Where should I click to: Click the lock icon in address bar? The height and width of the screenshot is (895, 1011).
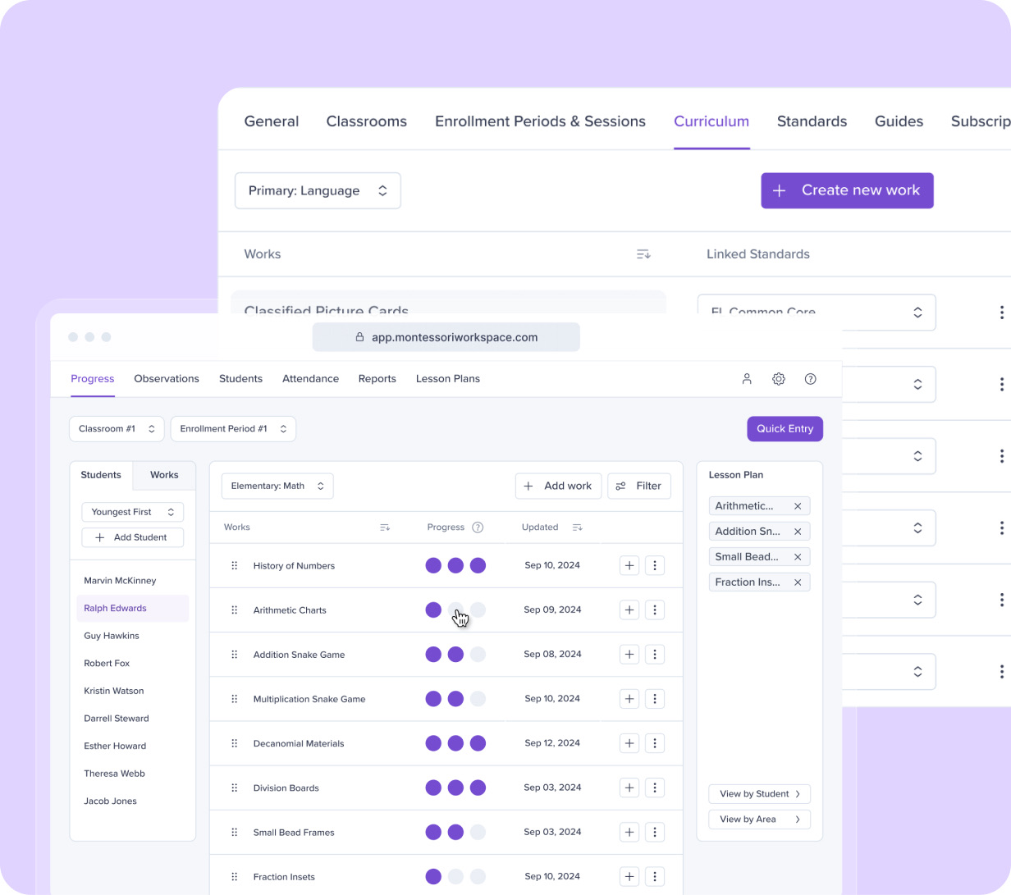coord(359,337)
